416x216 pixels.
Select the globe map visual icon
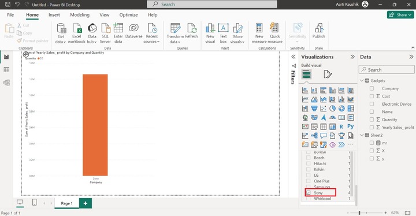305,118
